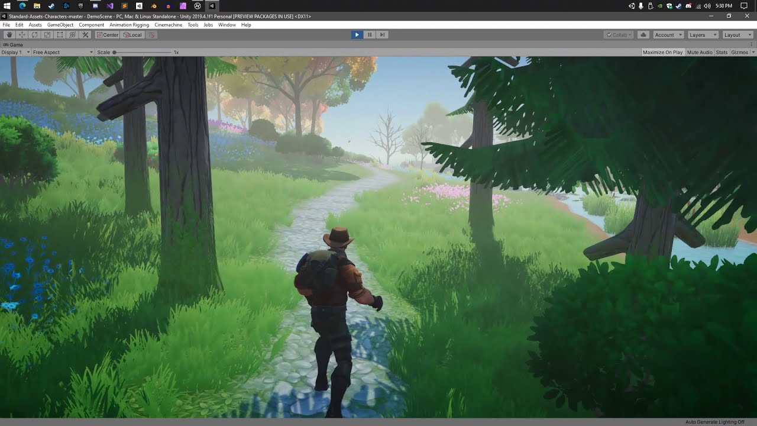757x426 pixels.
Task: Open the GameObject menu
Action: (x=60, y=25)
